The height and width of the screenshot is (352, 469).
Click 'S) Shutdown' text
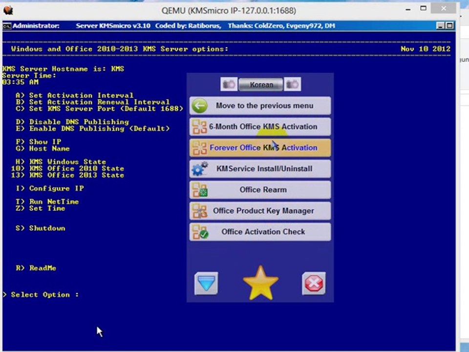point(40,228)
